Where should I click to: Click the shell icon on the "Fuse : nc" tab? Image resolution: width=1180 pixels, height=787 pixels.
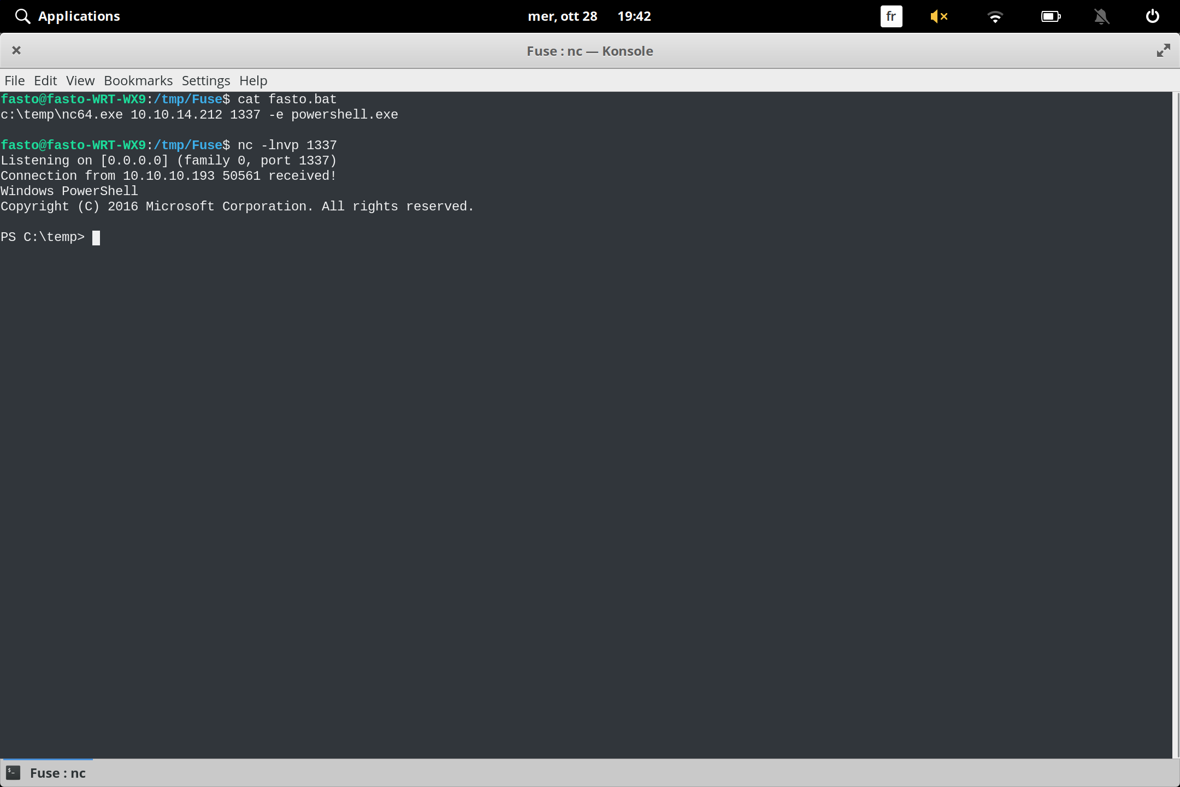point(13,772)
